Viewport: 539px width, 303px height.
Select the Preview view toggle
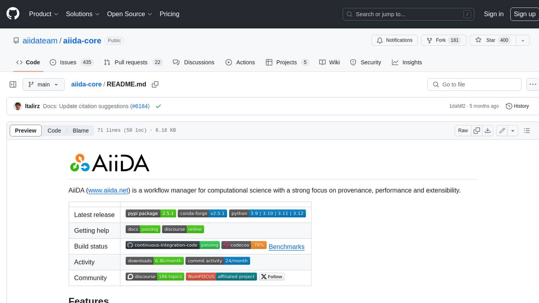26,130
